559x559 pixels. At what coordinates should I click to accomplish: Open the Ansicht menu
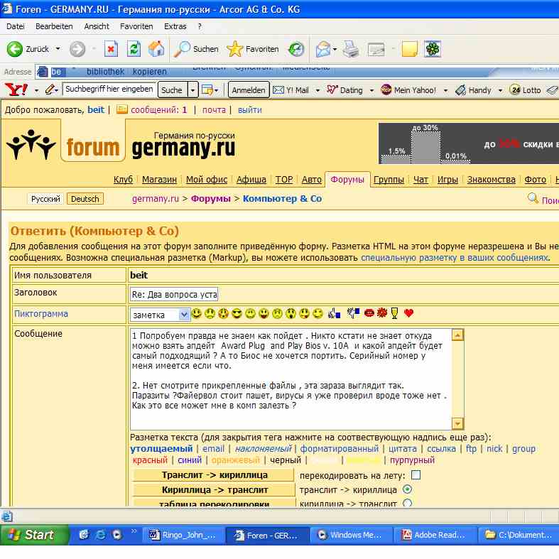[97, 26]
